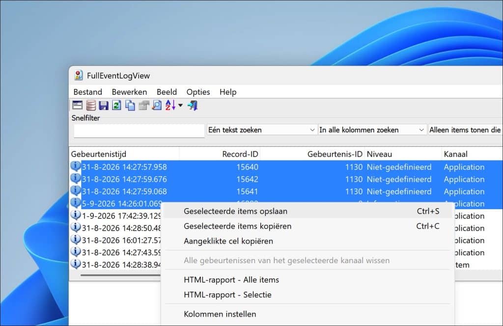Select event time 31-8-2026 14:27:59.676

click(x=124, y=179)
